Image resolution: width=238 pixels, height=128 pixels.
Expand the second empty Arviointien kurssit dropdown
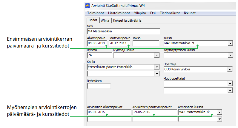(219, 119)
